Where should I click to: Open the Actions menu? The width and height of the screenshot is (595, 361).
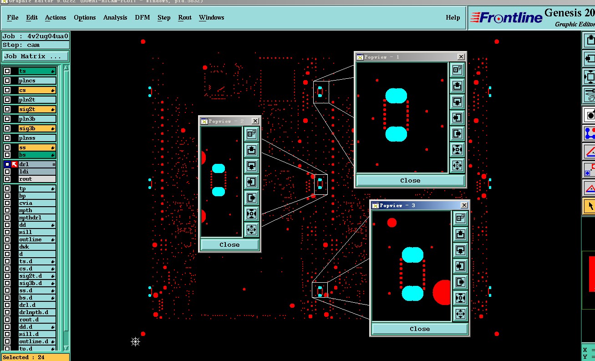click(56, 17)
